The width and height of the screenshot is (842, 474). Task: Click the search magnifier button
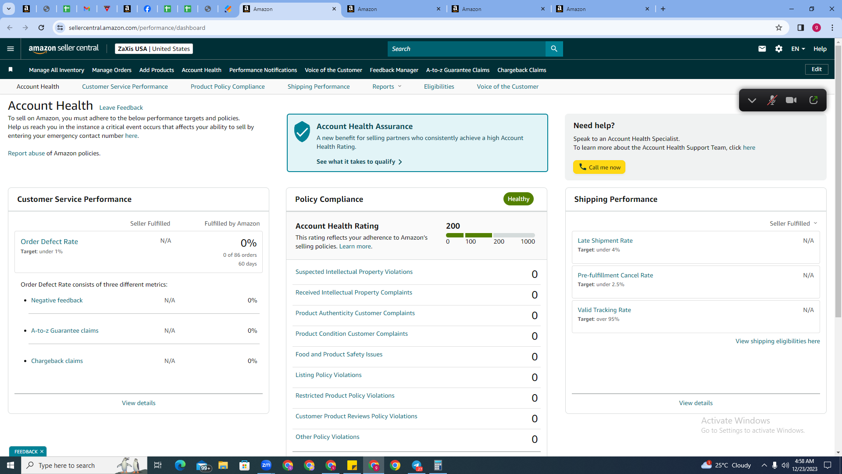(x=554, y=49)
